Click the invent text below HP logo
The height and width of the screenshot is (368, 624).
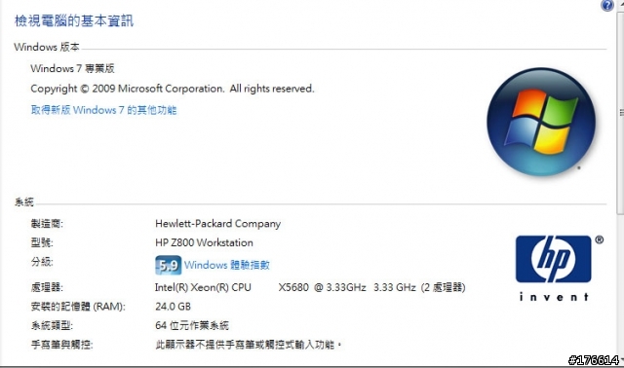click(554, 297)
